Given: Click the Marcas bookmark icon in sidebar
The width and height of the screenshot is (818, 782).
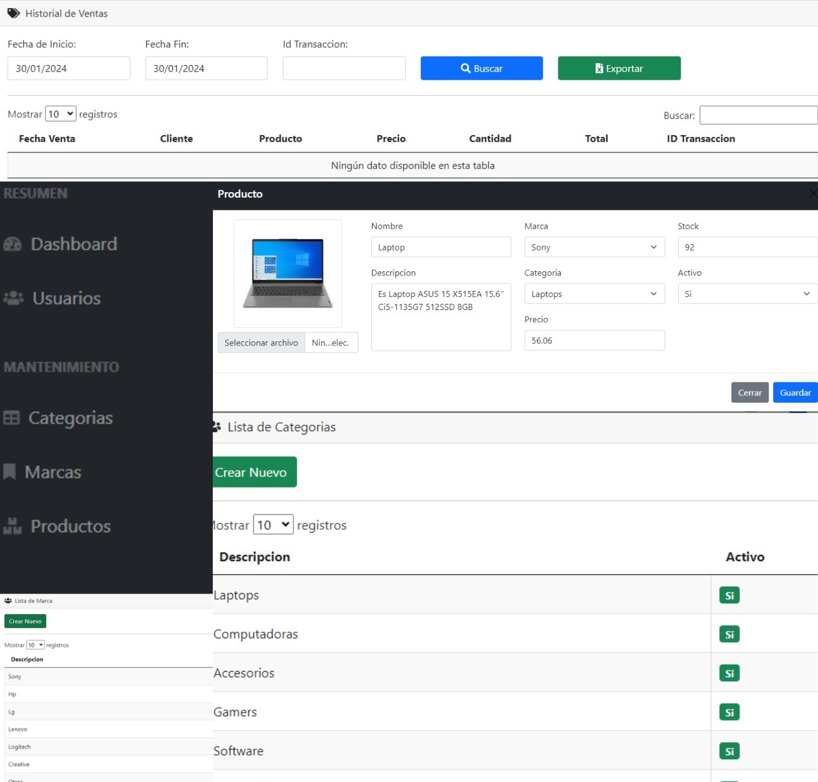Looking at the screenshot, I should click(x=10, y=472).
